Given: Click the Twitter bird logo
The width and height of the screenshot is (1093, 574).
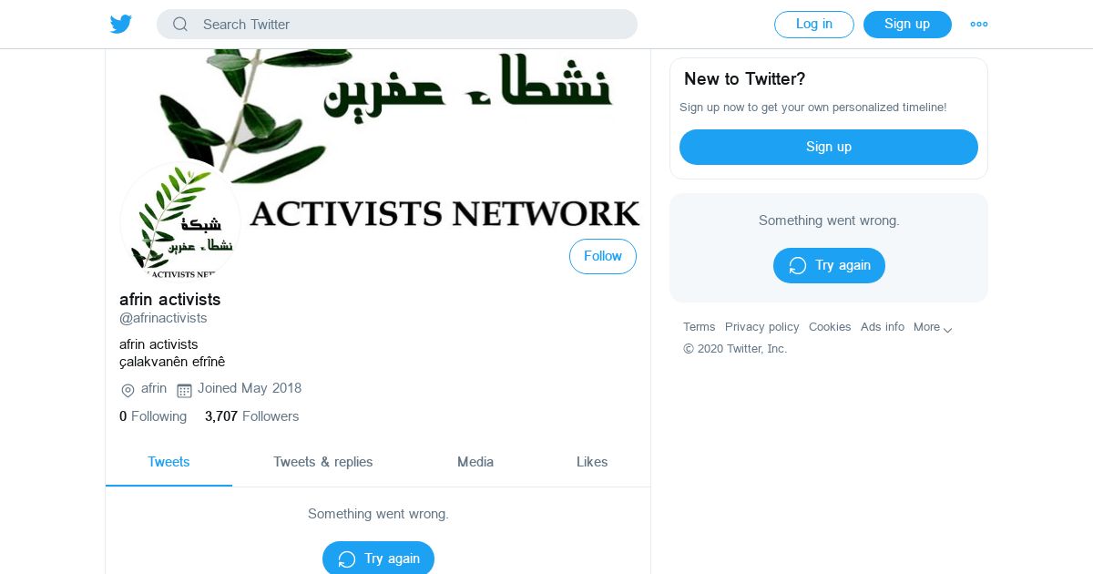Looking at the screenshot, I should (121, 25).
